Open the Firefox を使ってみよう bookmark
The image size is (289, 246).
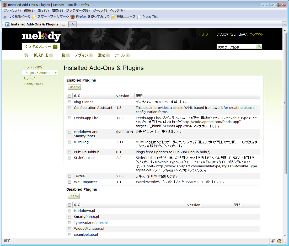pyautogui.click(x=90, y=17)
